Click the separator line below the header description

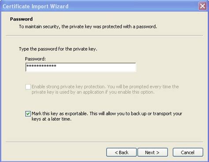coord(104,35)
